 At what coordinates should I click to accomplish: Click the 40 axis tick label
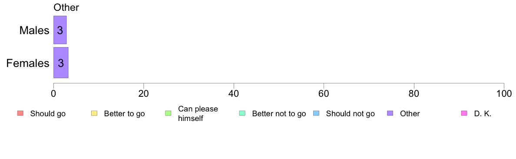tap(234, 93)
